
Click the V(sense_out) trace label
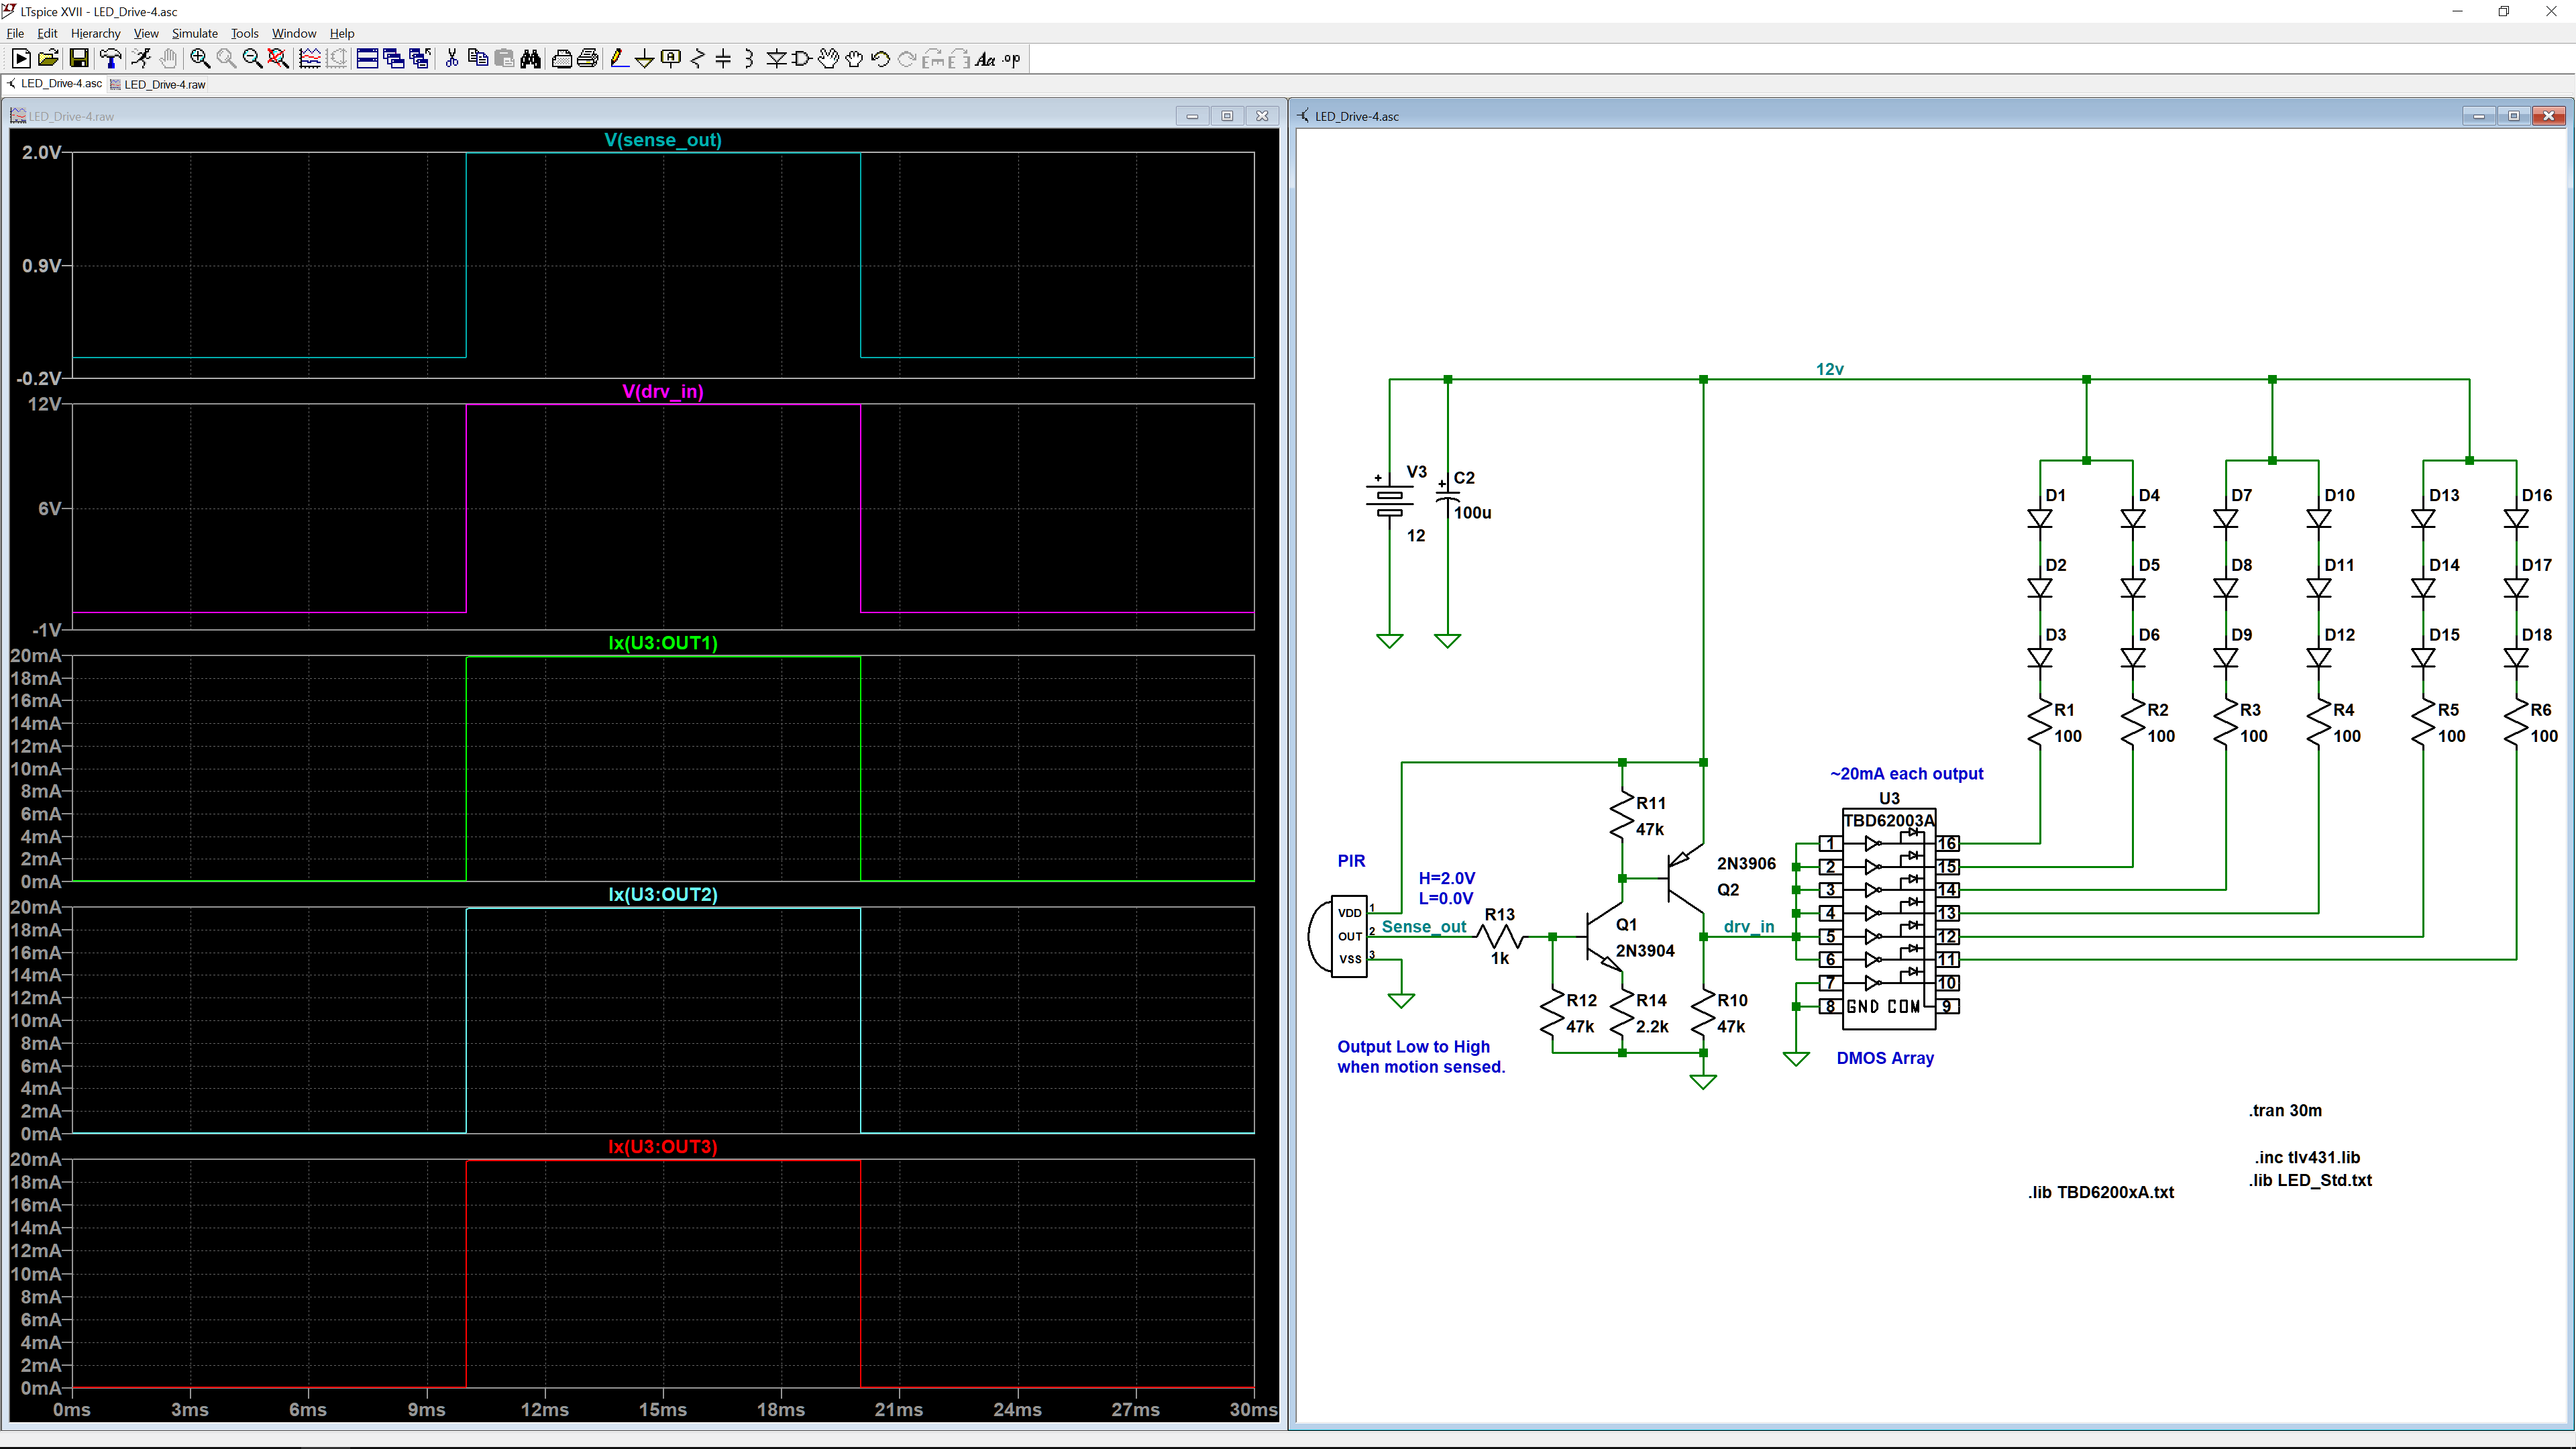pyautogui.click(x=663, y=140)
